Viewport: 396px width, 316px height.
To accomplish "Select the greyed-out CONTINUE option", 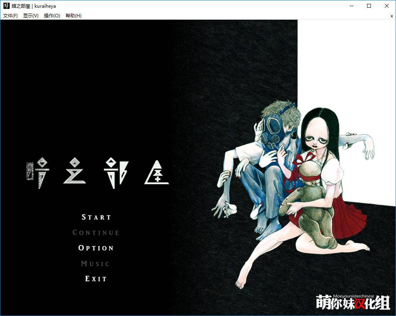I will 96,233.
